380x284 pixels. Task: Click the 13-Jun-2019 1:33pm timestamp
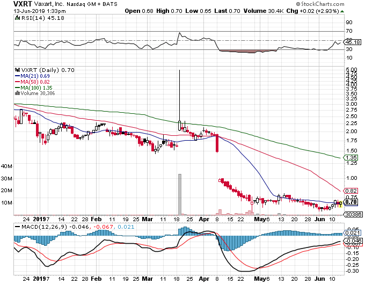click(40, 11)
